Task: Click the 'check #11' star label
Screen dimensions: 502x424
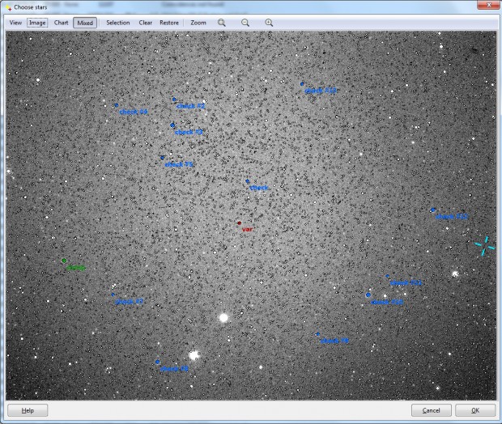Action: (x=406, y=282)
